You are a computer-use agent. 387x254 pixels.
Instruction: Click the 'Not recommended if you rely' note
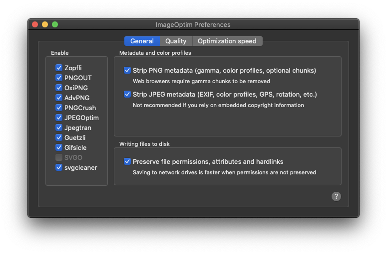click(x=218, y=105)
